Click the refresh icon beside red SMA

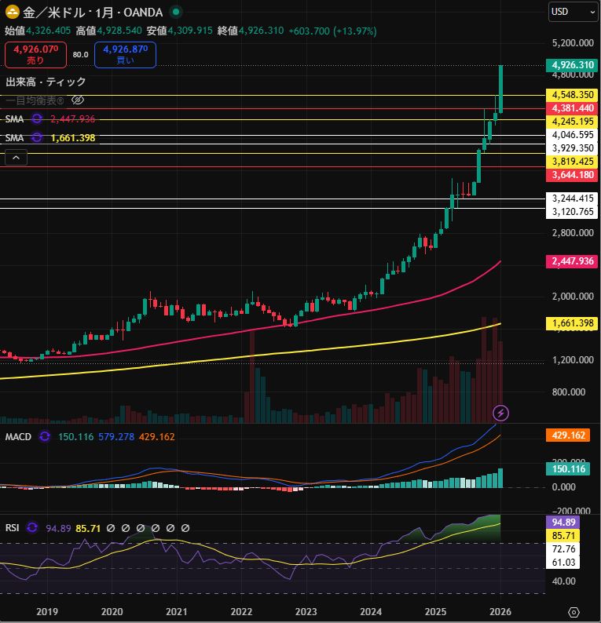click(37, 118)
